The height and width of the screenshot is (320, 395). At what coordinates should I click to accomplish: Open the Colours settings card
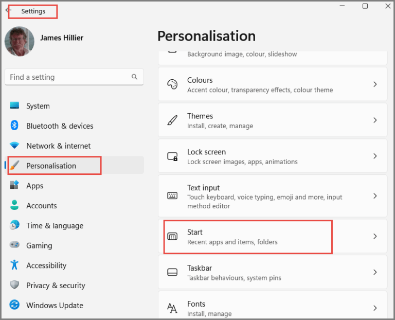click(273, 84)
